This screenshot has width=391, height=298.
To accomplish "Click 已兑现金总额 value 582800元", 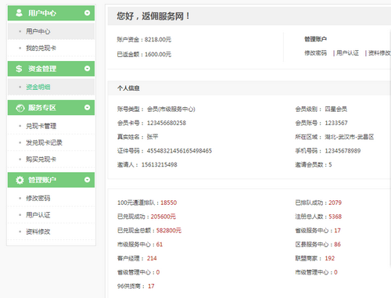I will [169, 231].
